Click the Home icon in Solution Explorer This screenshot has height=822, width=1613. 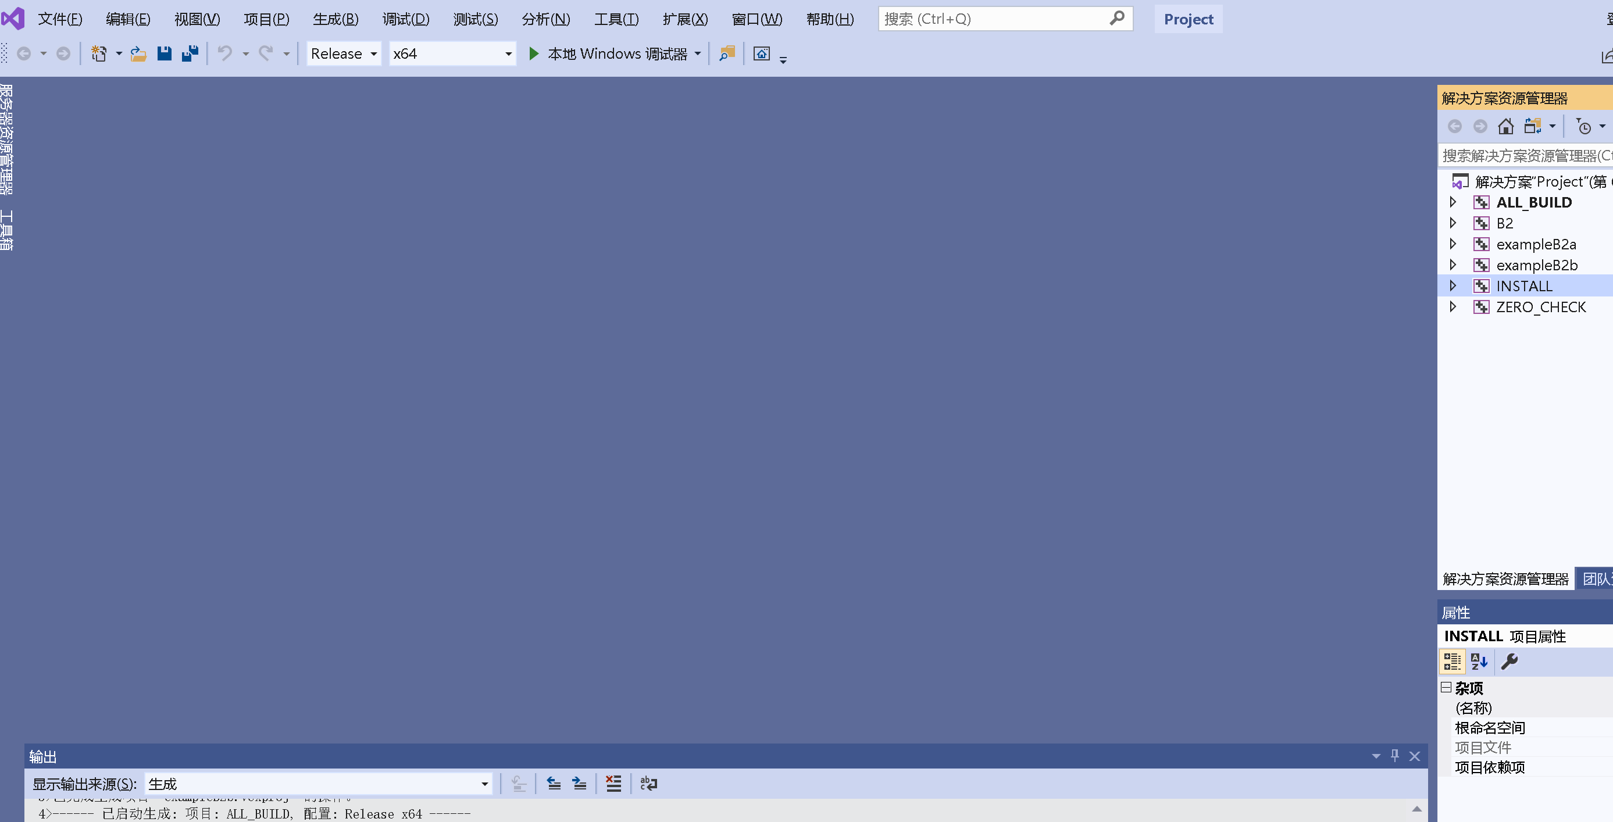pos(1506,126)
